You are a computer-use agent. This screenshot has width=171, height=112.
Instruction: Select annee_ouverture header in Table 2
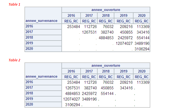[106, 65]
